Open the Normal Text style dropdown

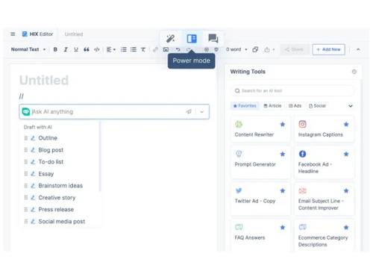(x=28, y=49)
